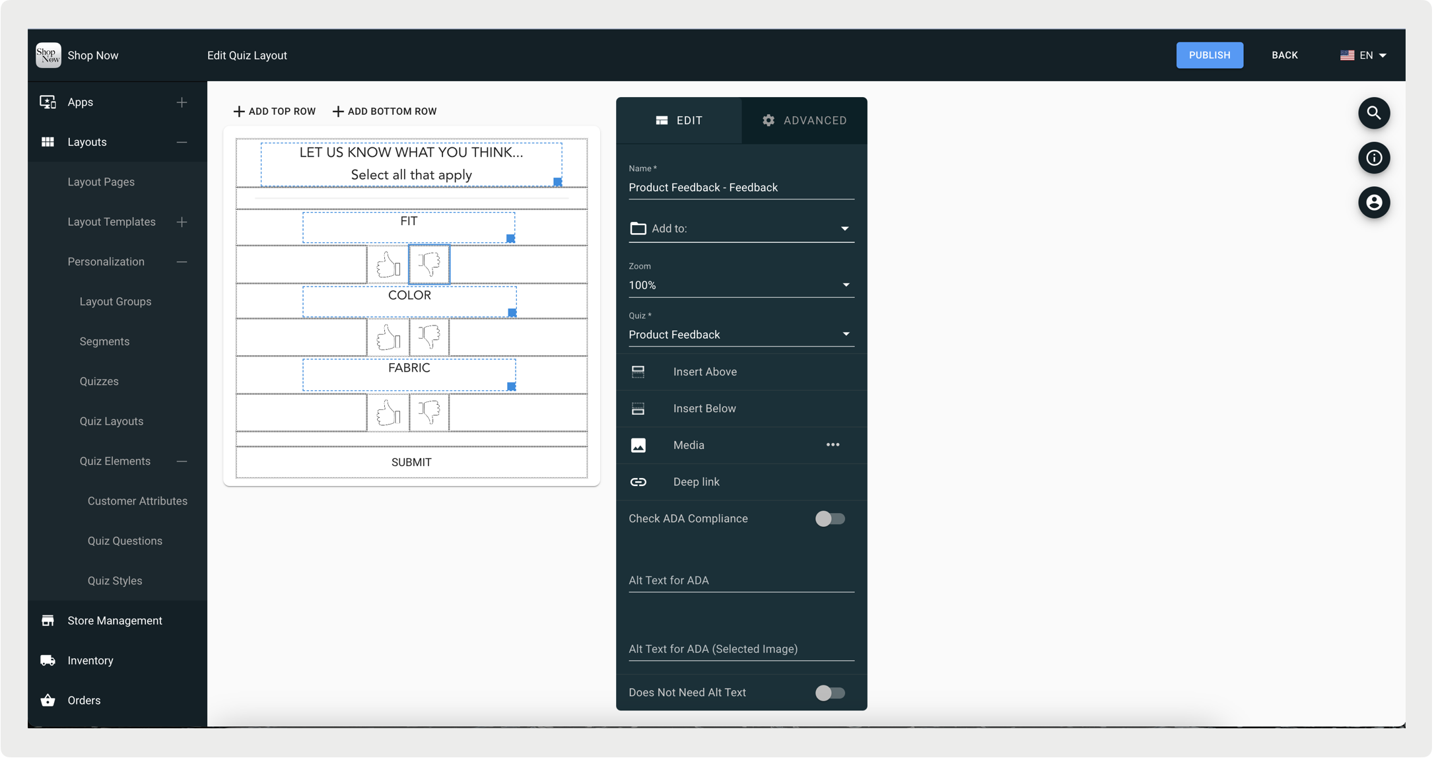Open Quiz Layouts in sidebar
This screenshot has height=758, width=1434.
(112, 421)
